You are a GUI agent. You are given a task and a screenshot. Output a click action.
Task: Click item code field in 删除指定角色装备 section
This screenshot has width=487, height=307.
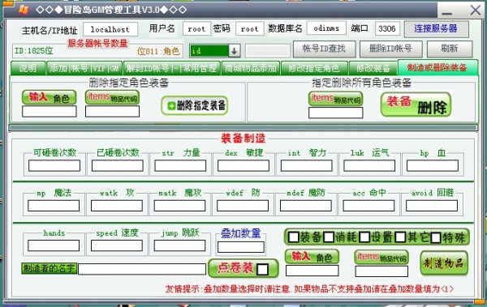click(113, 111)
